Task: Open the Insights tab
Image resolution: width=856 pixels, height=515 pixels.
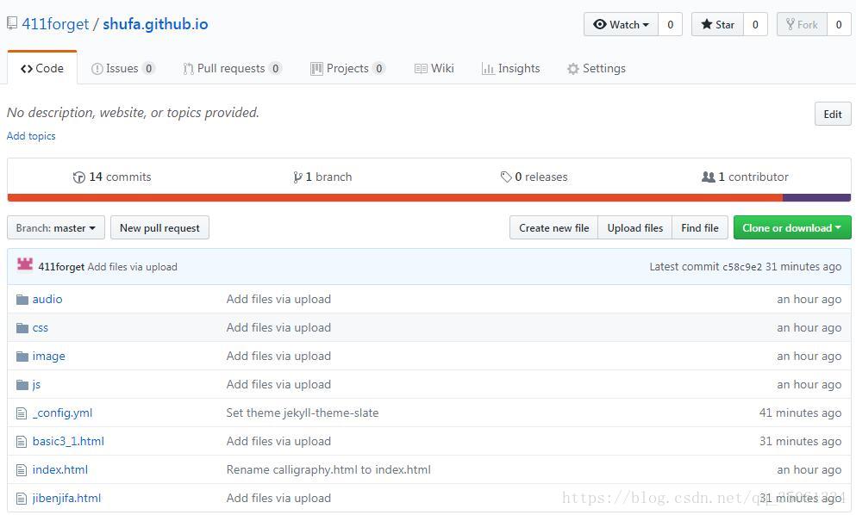Action: [x=511, y=68]
